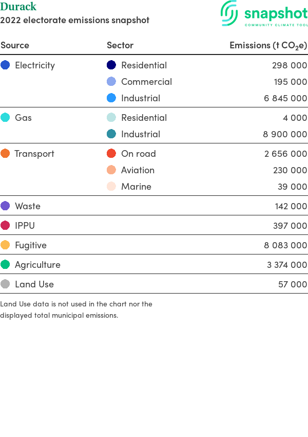Select the Land Use grey dot
This screenshot has width=308, height=437.
pos(5,284)
